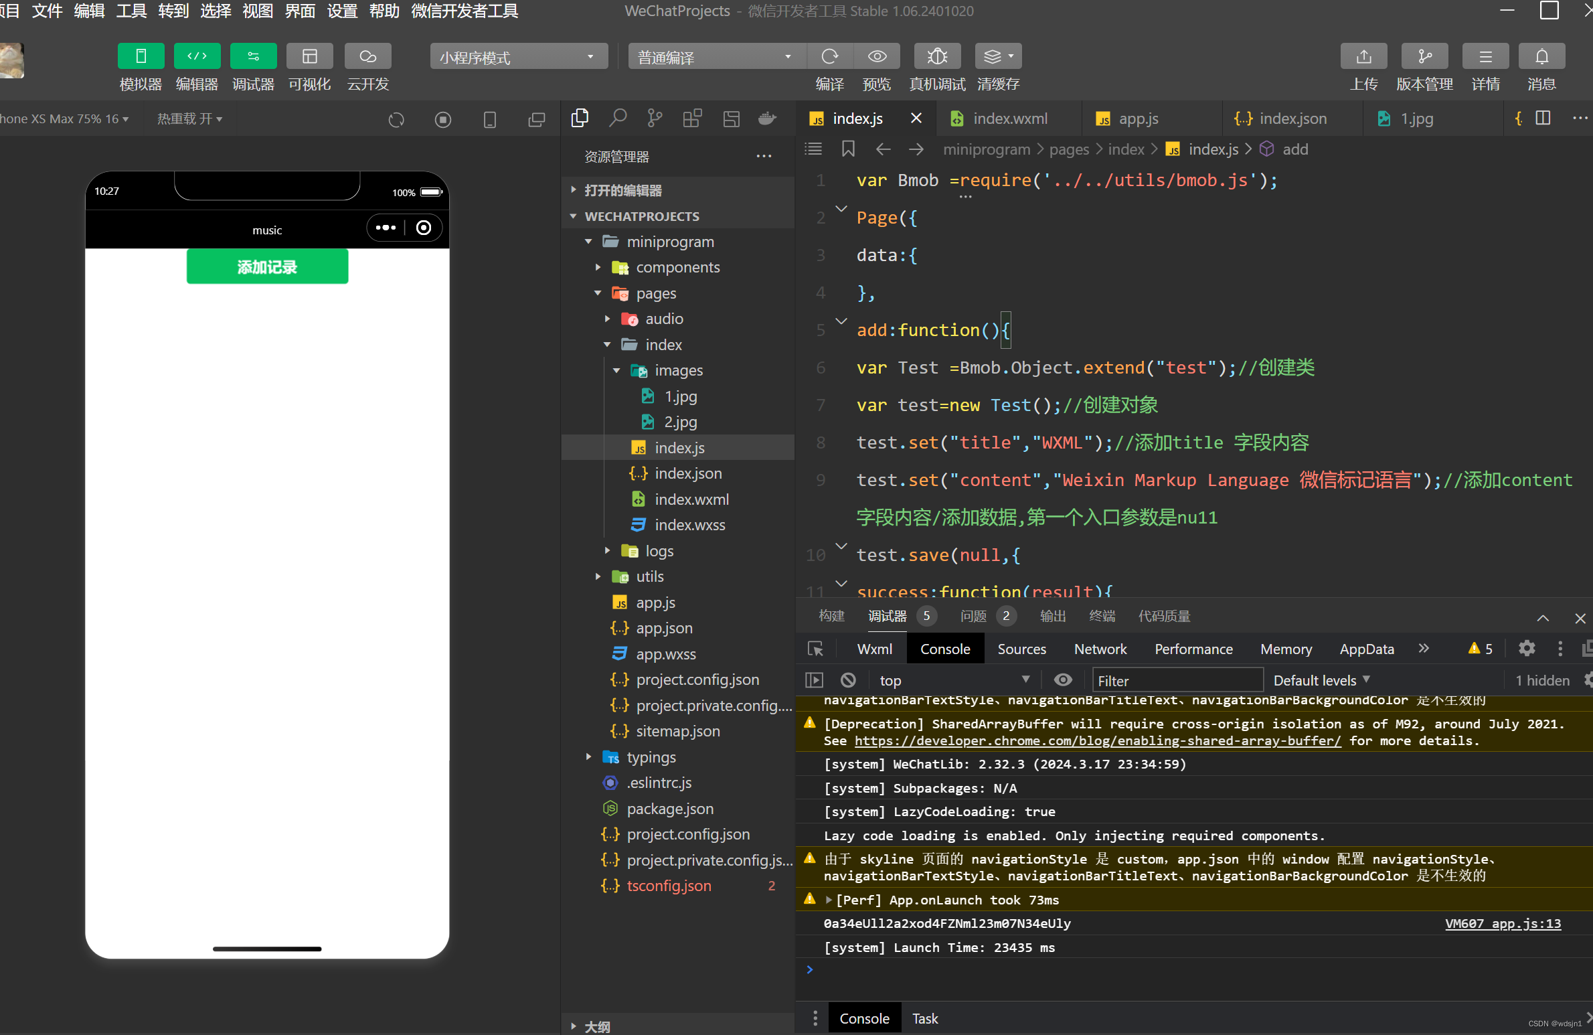Open the search icon in sidebar
The height and width of the screenshot is (1035, 1593).
pos(617,118)
